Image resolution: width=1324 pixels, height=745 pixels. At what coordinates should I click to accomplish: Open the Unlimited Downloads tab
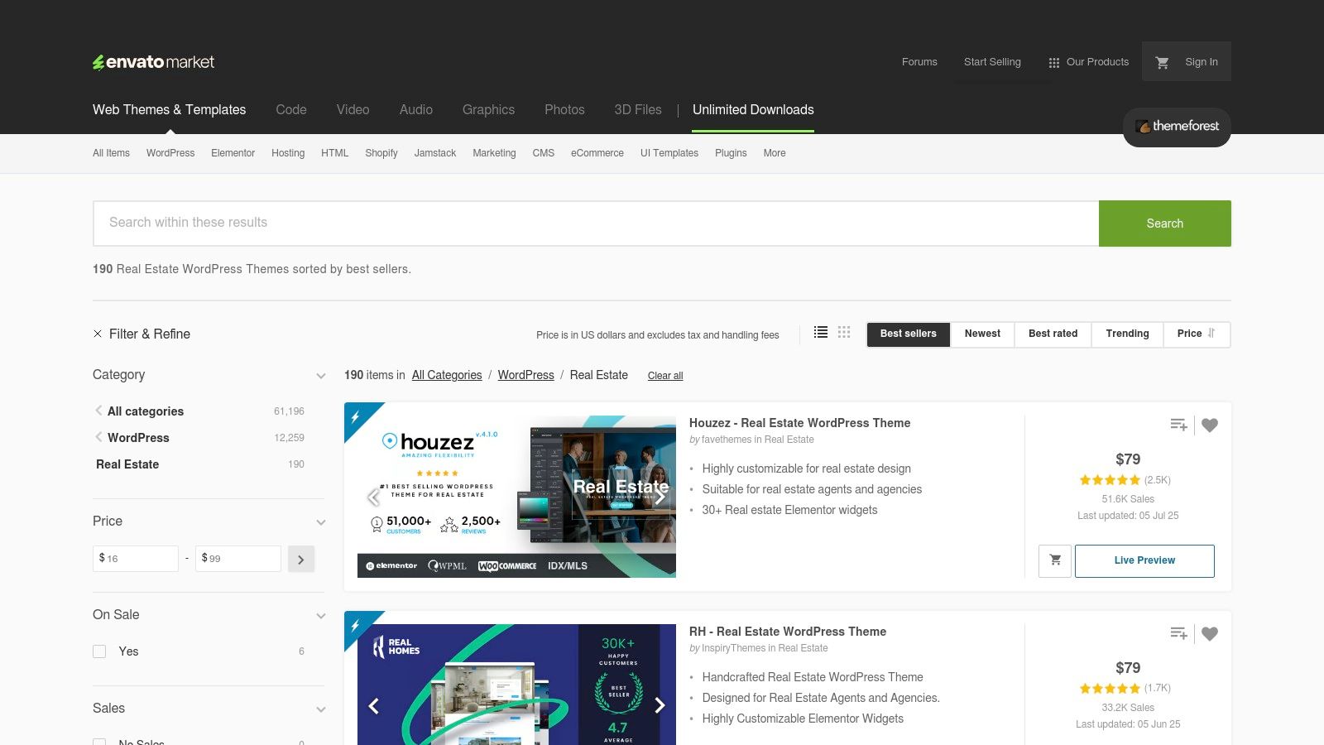(753, 109)
